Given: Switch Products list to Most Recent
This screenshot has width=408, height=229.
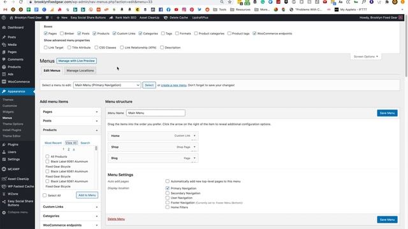Looking at the screenshot, I should 53,142.
